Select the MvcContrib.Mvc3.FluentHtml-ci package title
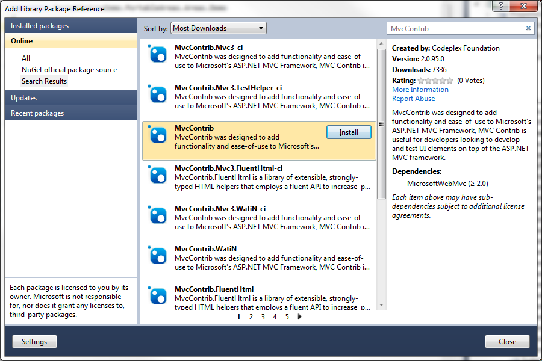Image resolution: width=542 pixels, height=361 pixels. [x=228, y=168]
